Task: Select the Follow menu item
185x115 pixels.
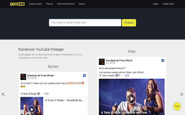Action: (82, 4)
